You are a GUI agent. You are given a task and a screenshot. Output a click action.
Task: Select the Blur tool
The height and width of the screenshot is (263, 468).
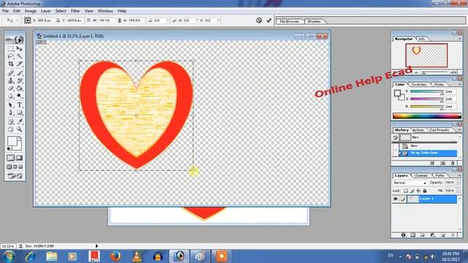[x=11, y=96]
